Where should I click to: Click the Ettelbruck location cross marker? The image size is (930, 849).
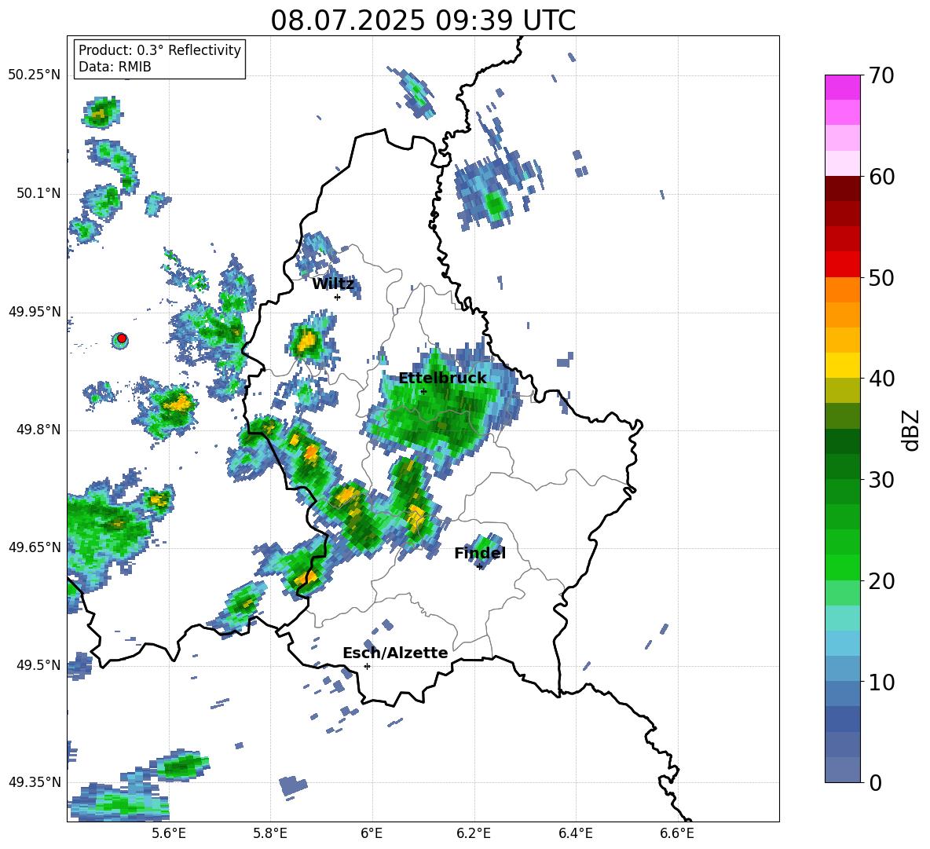coord(423,391)
